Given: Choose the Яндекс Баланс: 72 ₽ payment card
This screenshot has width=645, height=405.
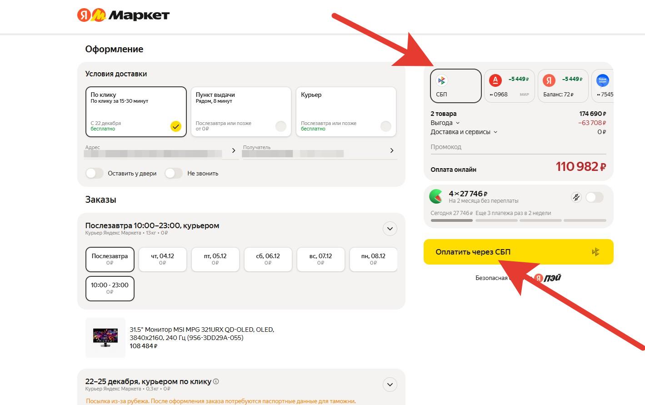Looking at the screenshot, I should (x=563, y=86).
